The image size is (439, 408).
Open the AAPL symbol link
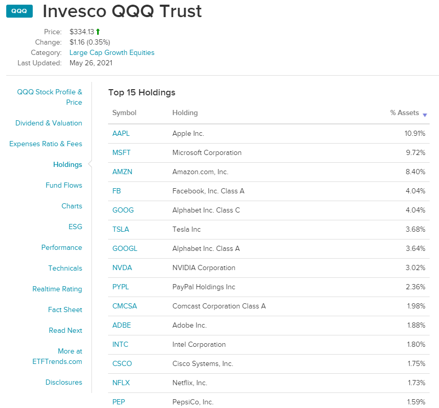coord(121,133)
